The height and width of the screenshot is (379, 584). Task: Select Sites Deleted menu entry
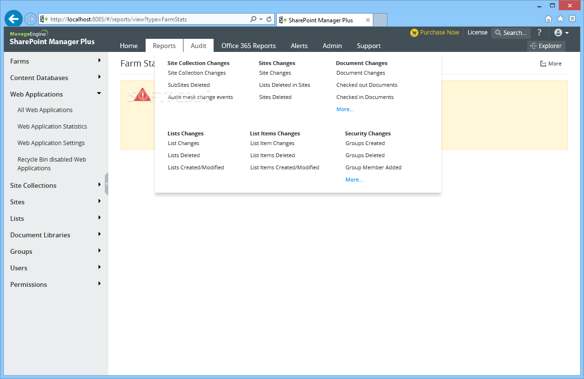(275, 97)
